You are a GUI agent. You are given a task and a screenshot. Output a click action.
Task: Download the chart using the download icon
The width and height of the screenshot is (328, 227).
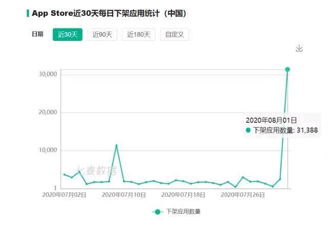tap(299, 48)
